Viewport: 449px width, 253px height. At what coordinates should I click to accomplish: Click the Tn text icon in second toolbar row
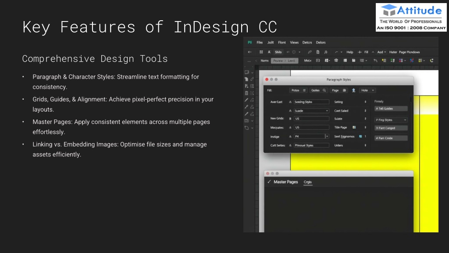[375, 61]
